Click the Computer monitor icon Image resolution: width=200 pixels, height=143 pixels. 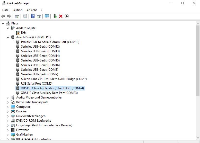point(13,107)
